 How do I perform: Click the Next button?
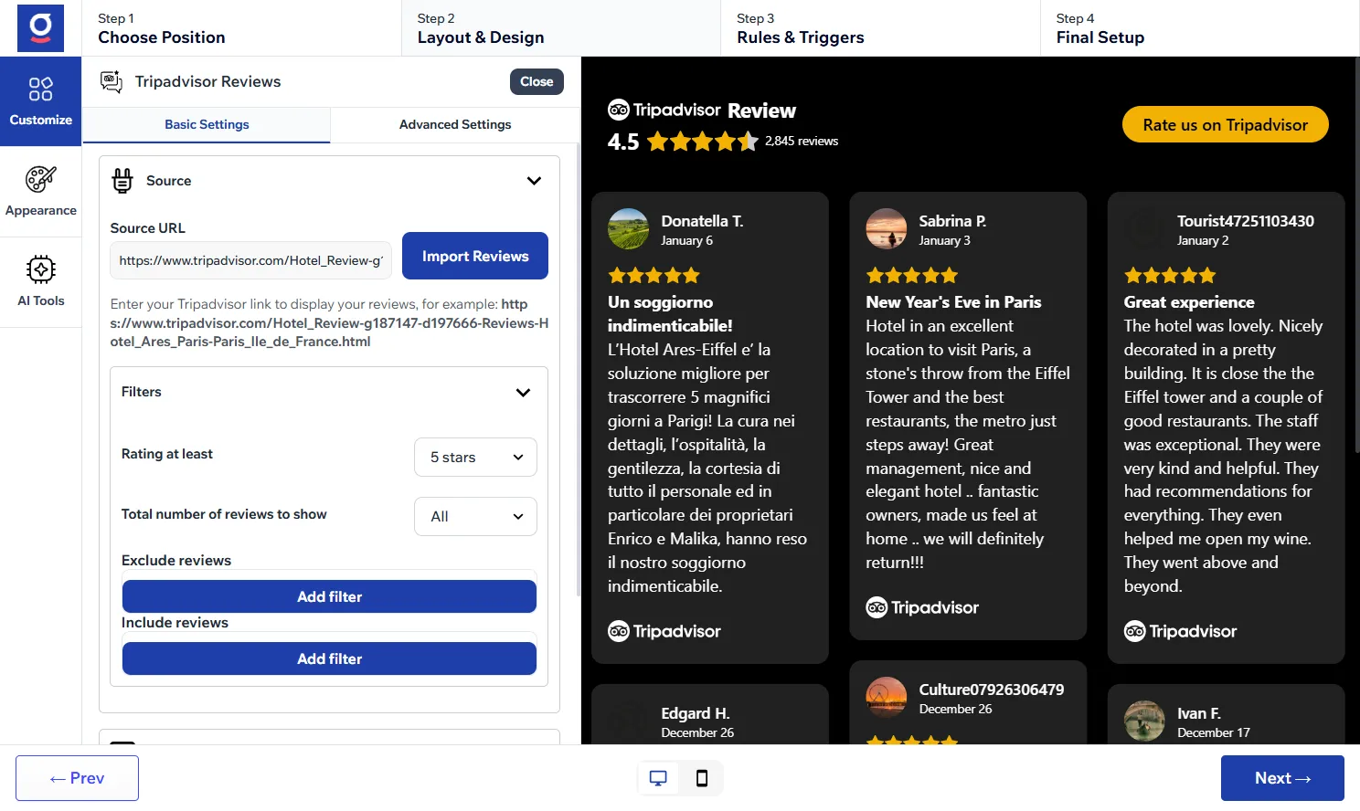(1282, 778)
